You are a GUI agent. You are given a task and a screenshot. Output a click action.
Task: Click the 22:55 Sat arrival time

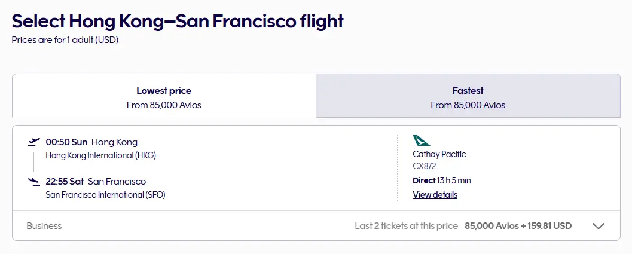[65, 182]
